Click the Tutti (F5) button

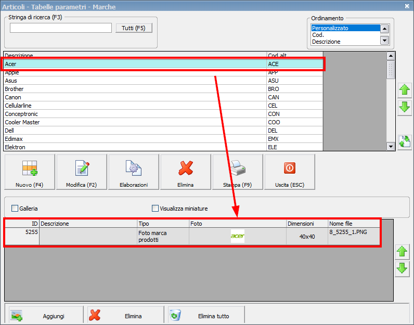tap(134, 28)
